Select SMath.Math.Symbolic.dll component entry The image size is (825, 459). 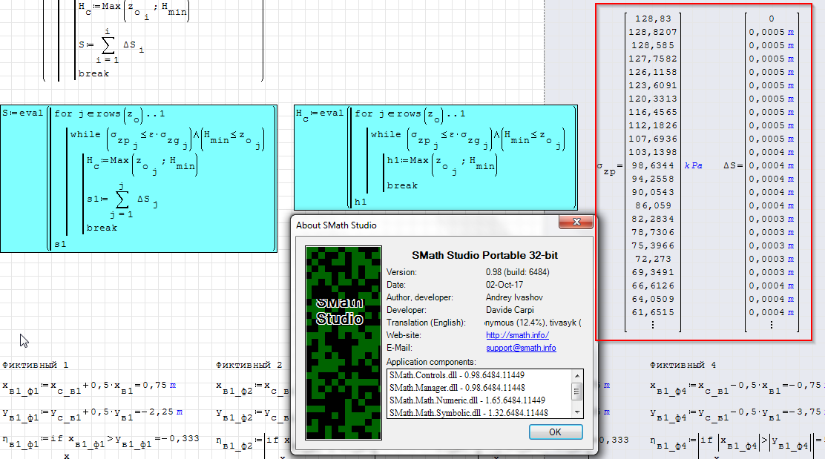[468, 412]
